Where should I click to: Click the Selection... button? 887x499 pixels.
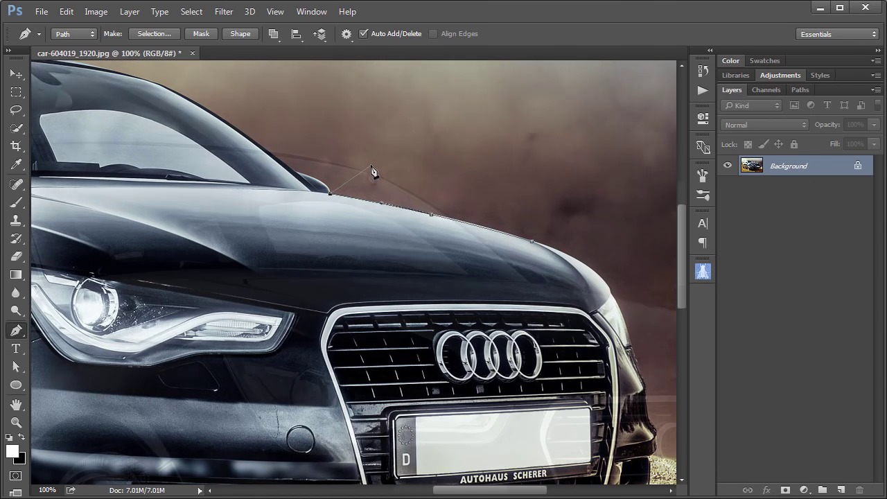154,34
